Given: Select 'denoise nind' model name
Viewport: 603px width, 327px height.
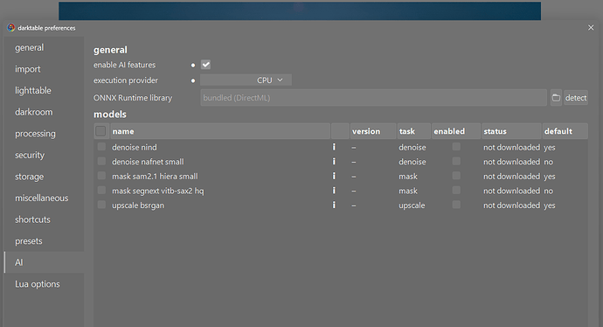Looking at the screenshot, I should (x=135, y=148).
